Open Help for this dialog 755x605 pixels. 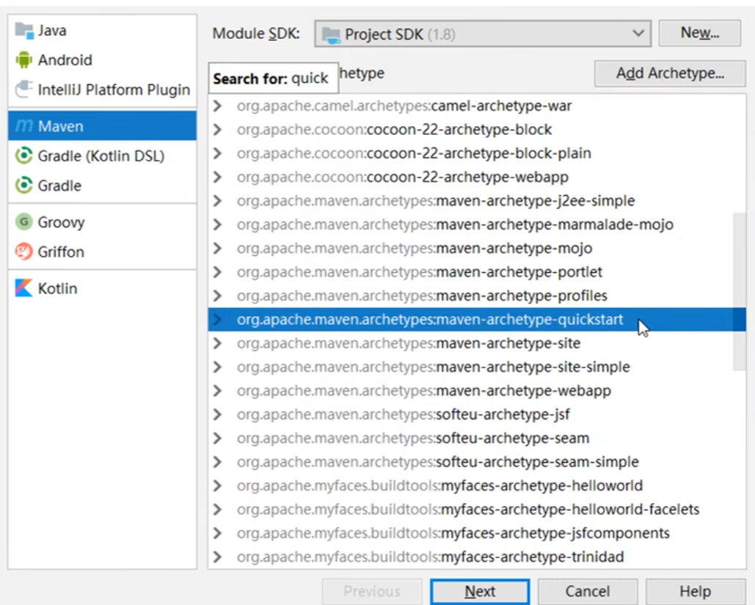696,592
